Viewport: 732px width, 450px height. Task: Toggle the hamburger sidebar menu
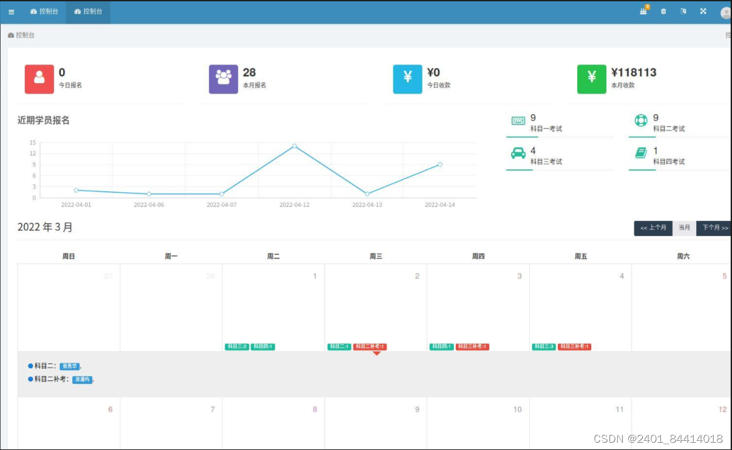11,12
